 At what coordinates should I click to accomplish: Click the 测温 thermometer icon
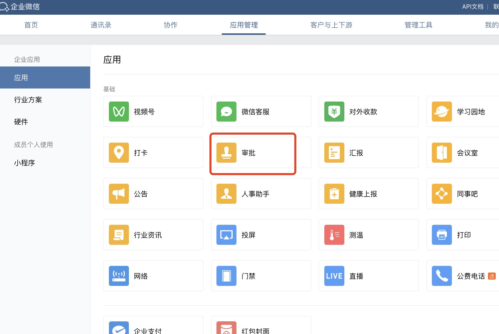[x=334, y=235]
